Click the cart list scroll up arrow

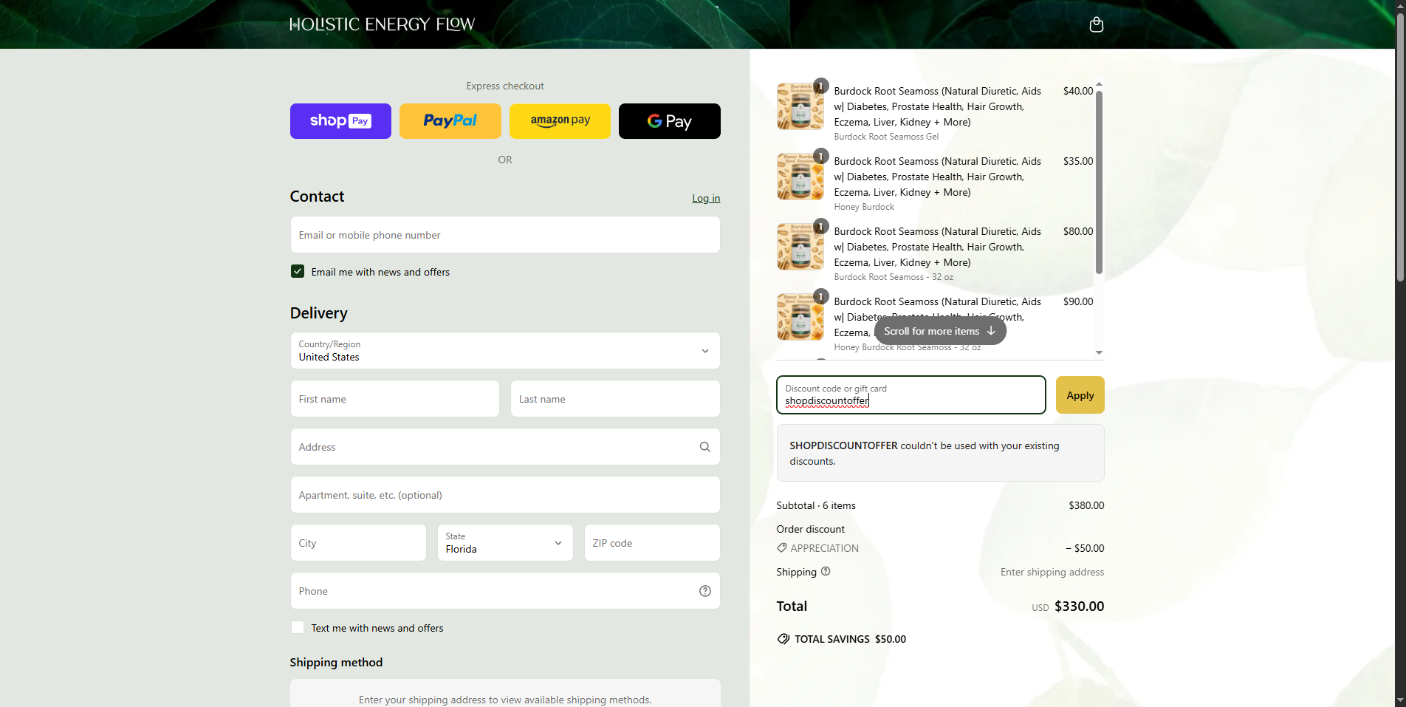[1099, 84]
